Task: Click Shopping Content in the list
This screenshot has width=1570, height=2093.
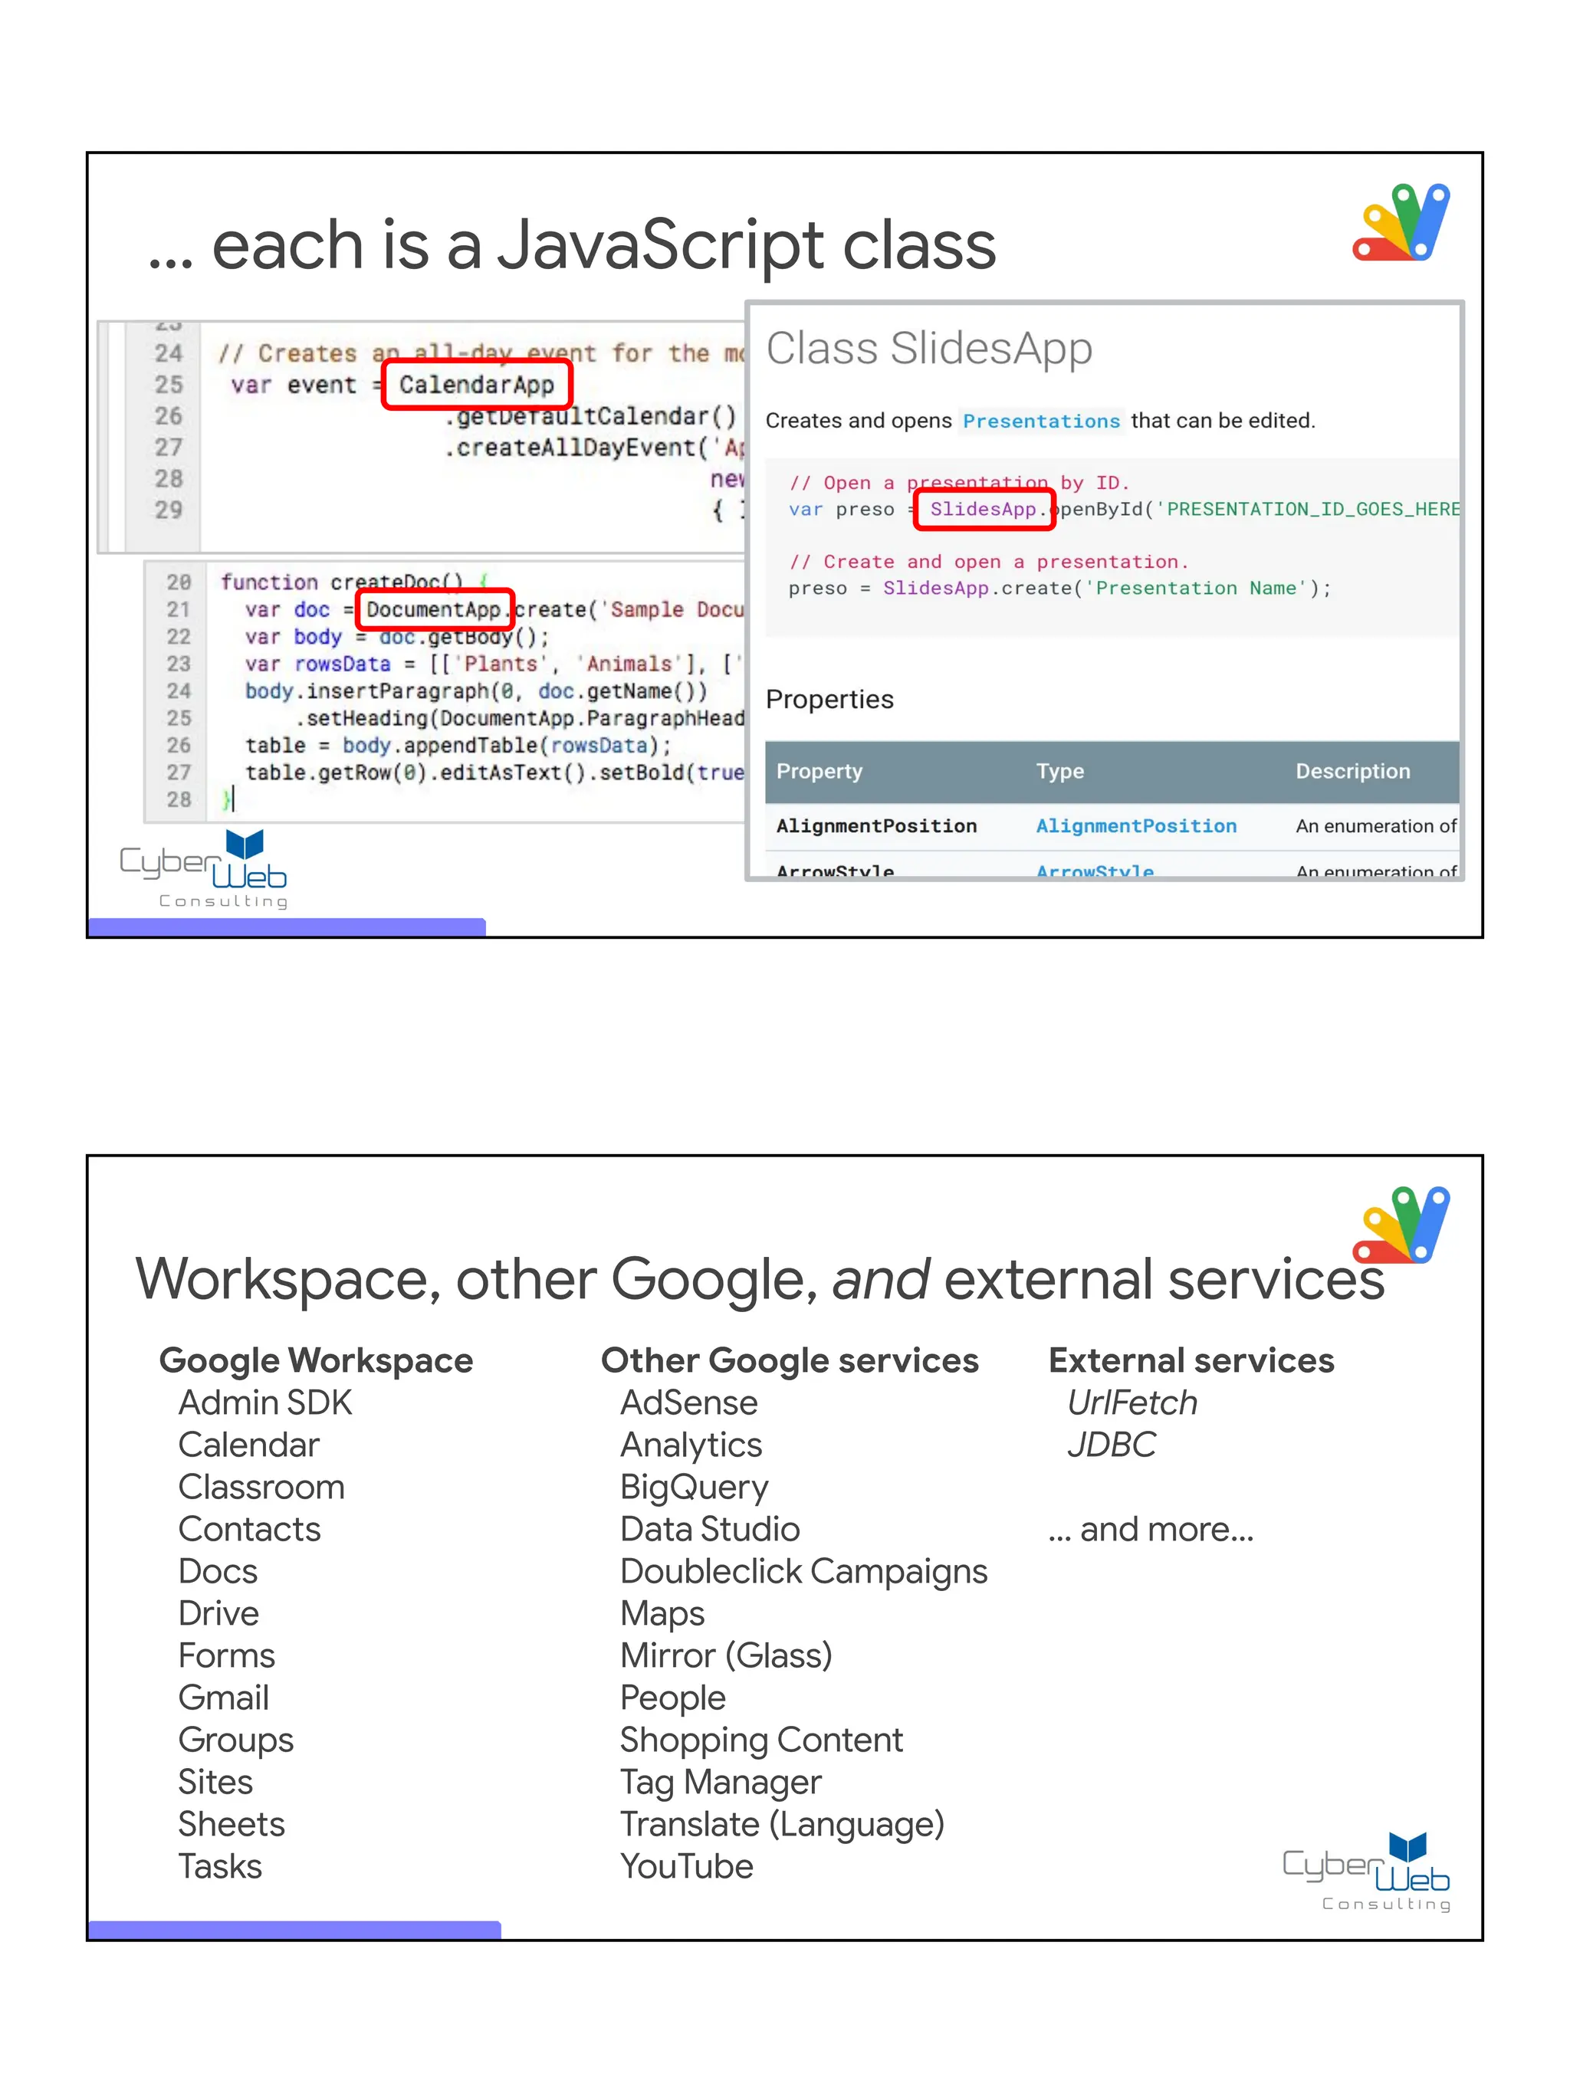Action: coord(762,1741)
